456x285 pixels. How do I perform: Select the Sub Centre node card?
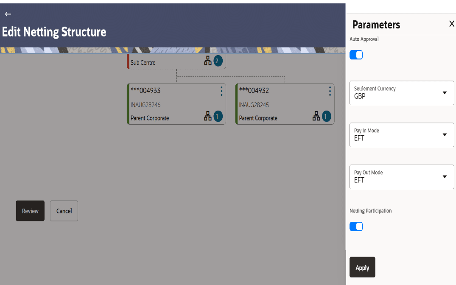165,62
